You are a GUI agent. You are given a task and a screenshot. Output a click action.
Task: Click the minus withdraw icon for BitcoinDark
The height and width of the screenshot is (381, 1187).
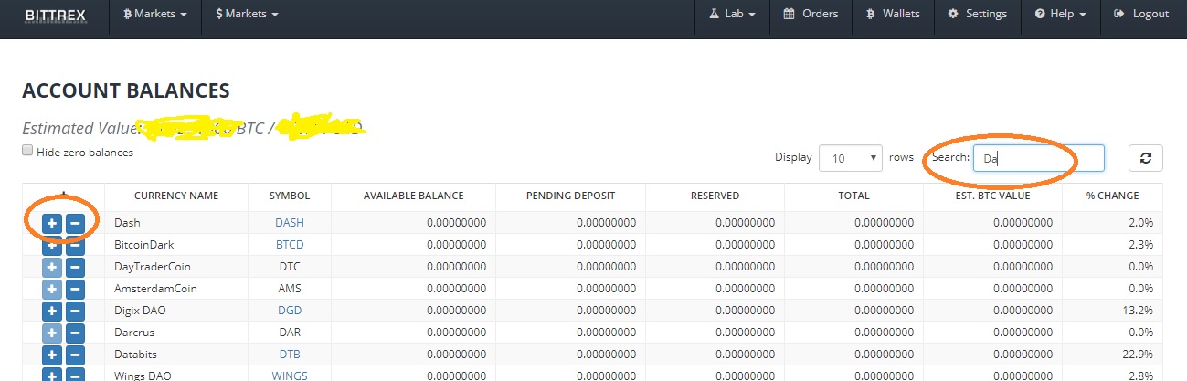click(x=75, y=244)
